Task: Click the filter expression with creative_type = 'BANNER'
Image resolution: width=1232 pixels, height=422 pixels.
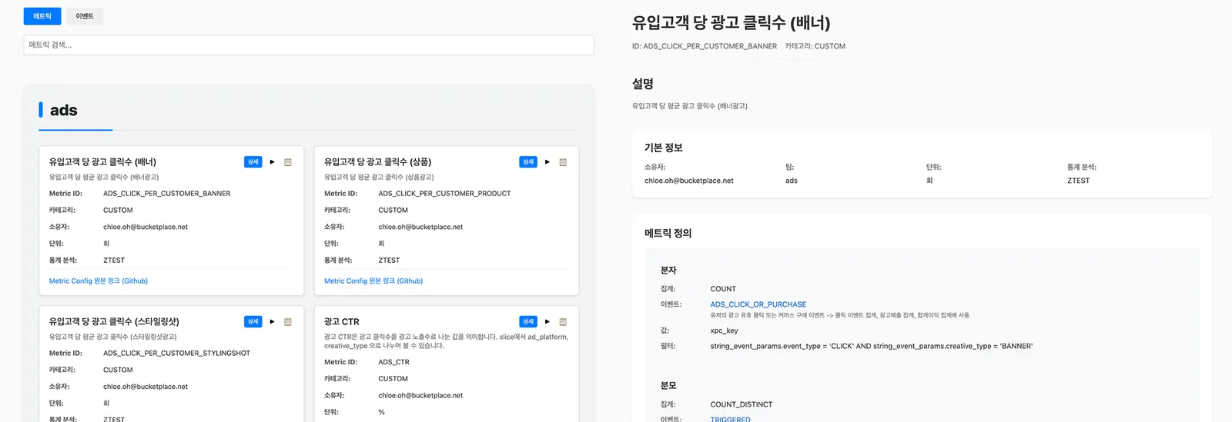Action: click(x=872, y=347)
